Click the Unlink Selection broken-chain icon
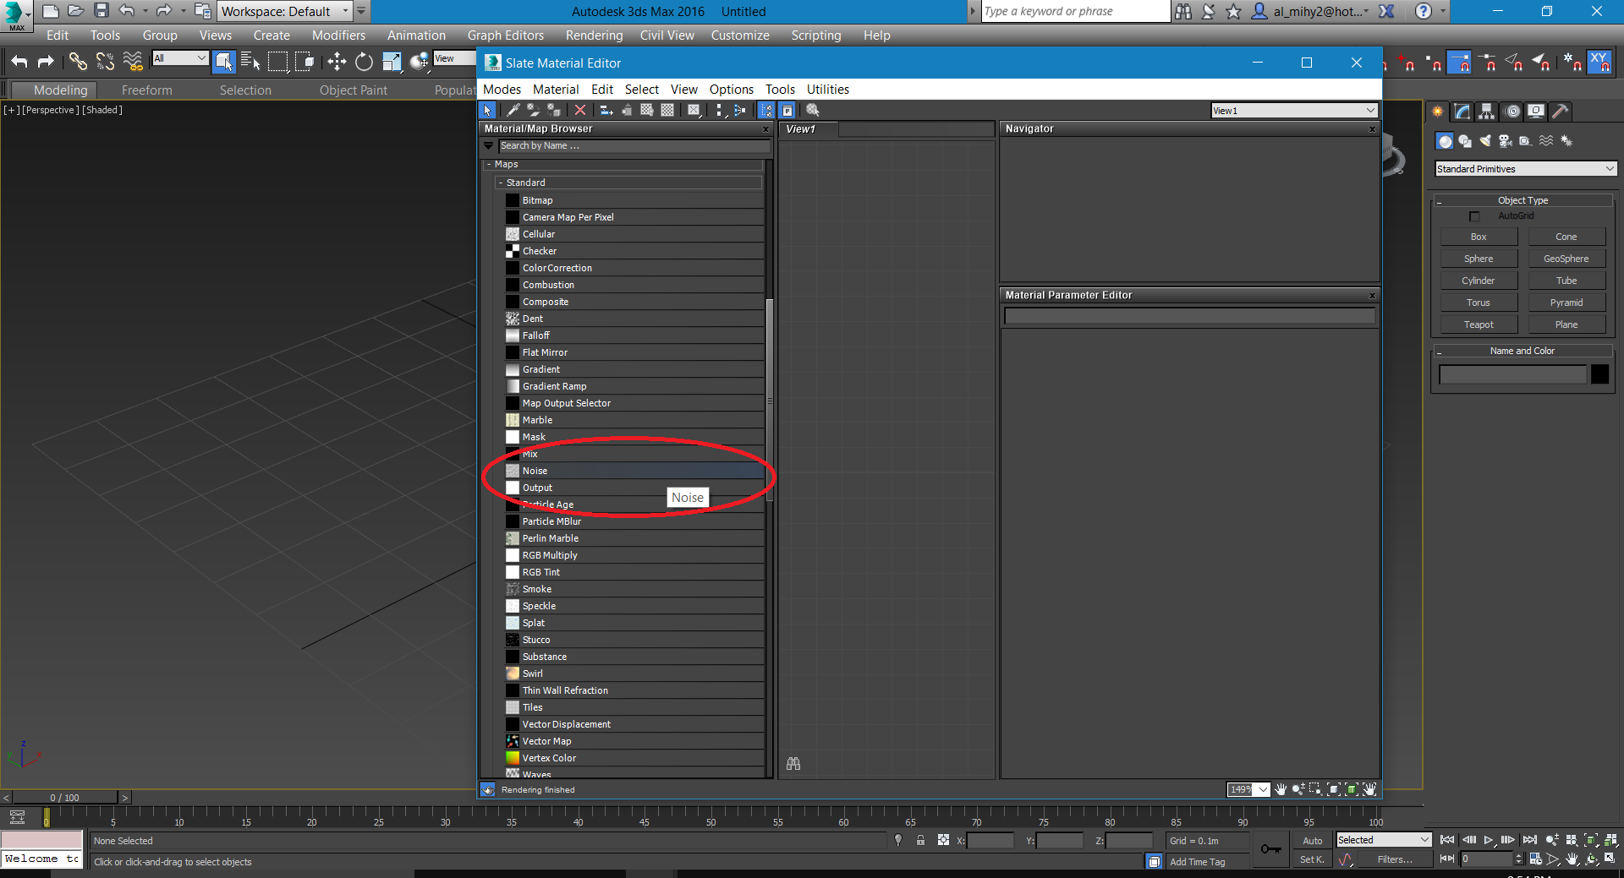This screenshot has width=1624, height=878. click(x=105, y=61)
